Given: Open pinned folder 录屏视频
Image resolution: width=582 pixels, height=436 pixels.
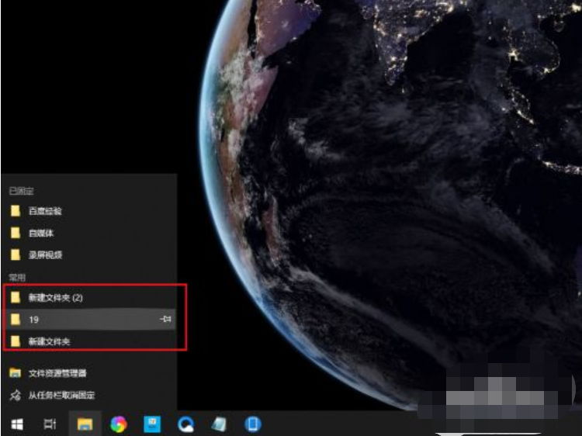Looking at the screenshot, I should click(45, 254).
